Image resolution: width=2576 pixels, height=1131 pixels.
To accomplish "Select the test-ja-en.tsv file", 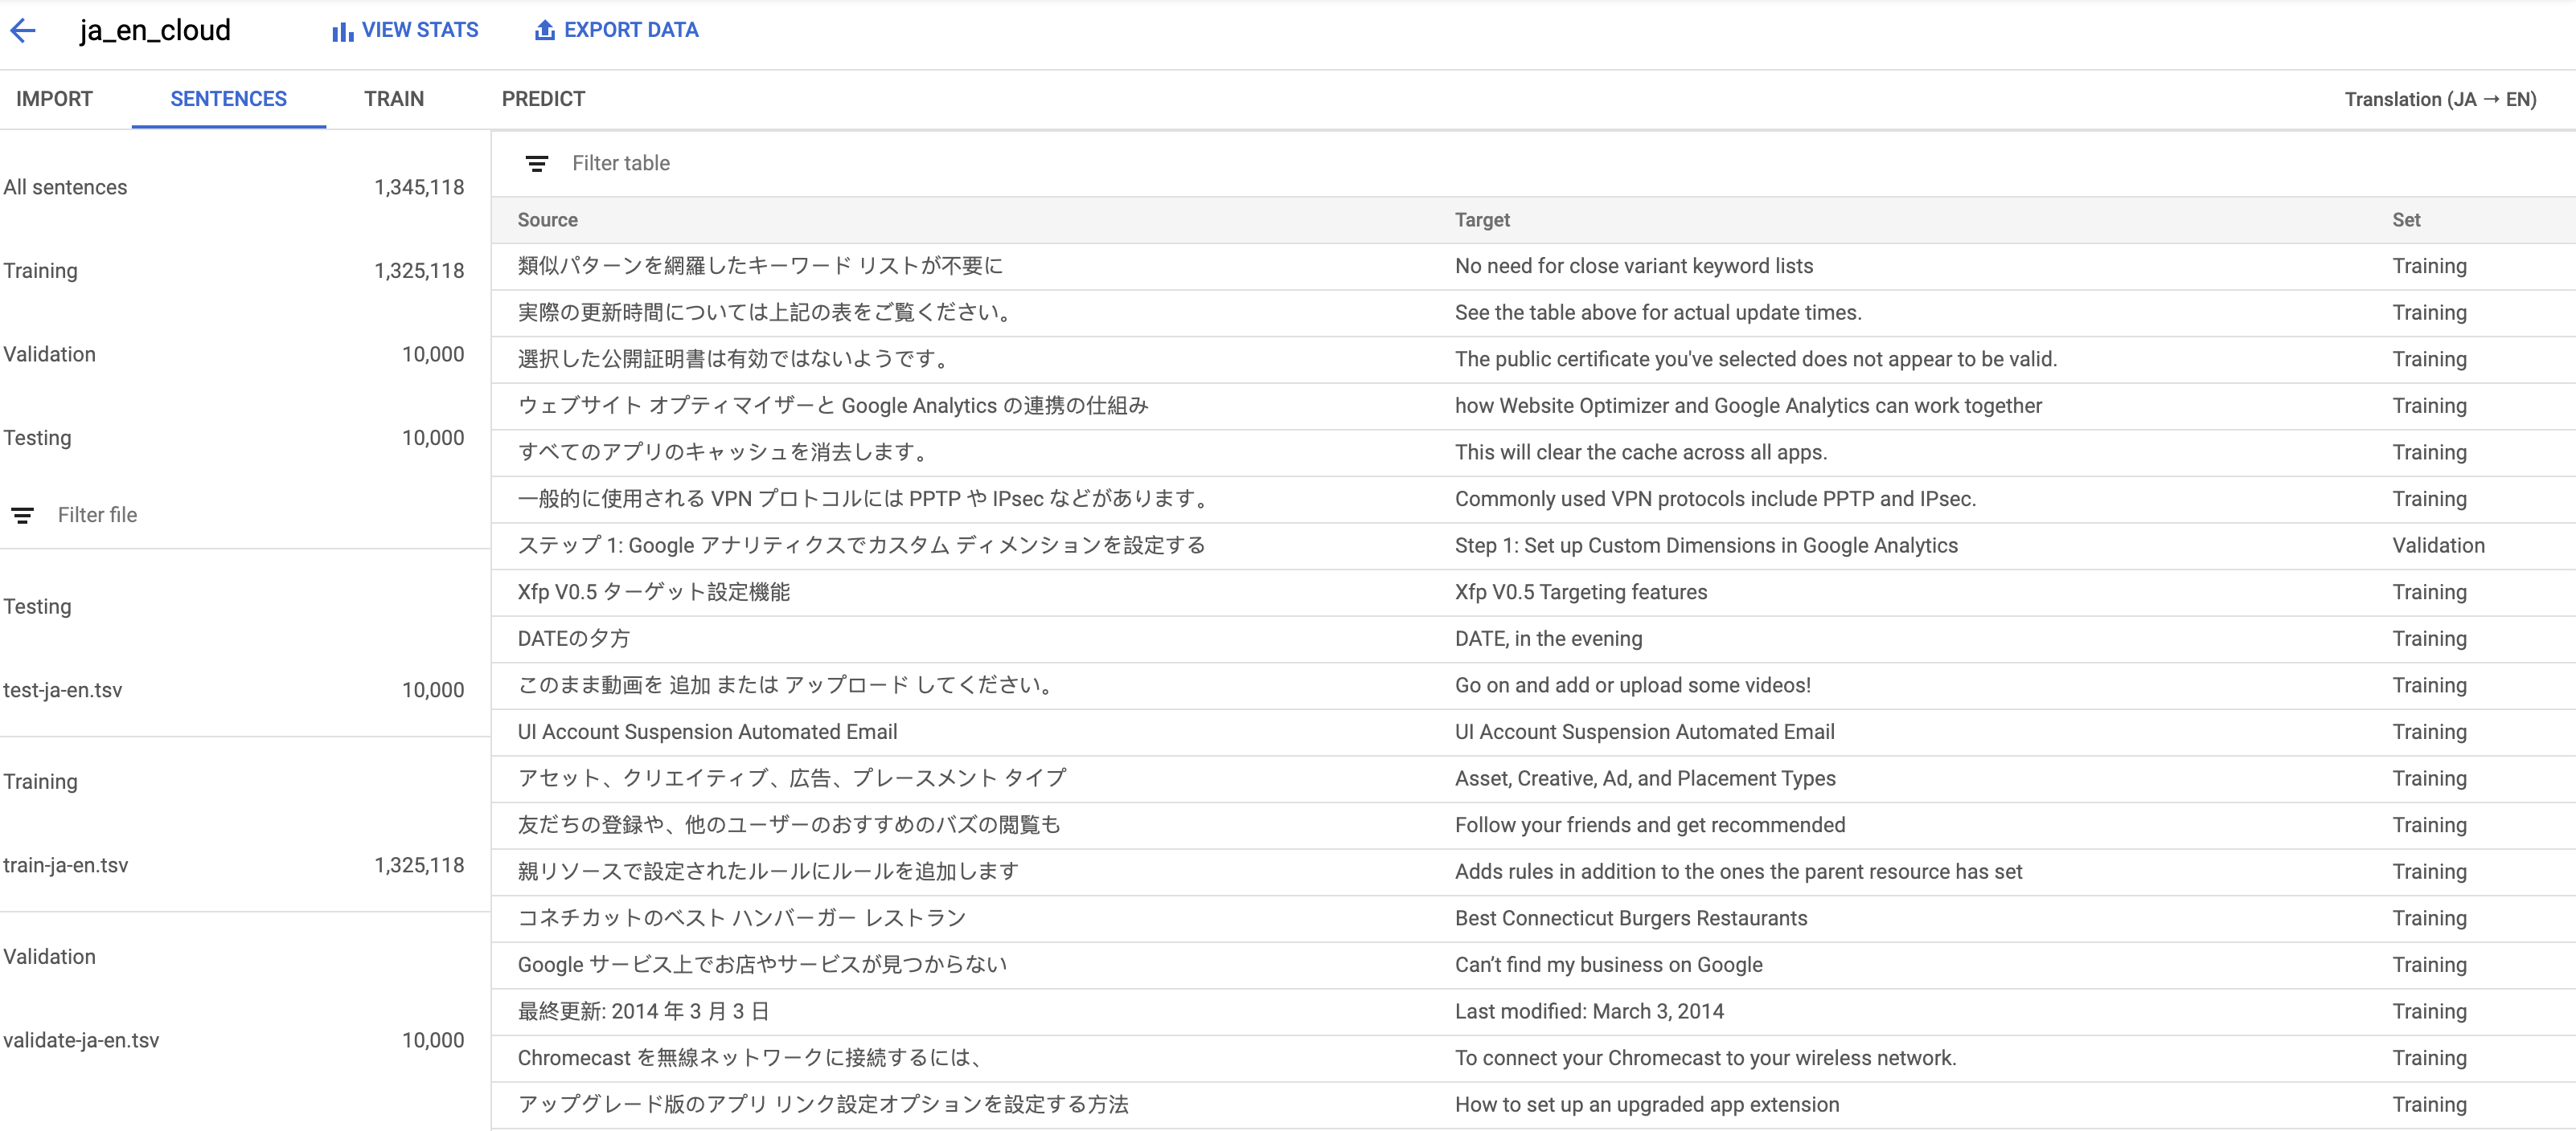I will point(64,689).
